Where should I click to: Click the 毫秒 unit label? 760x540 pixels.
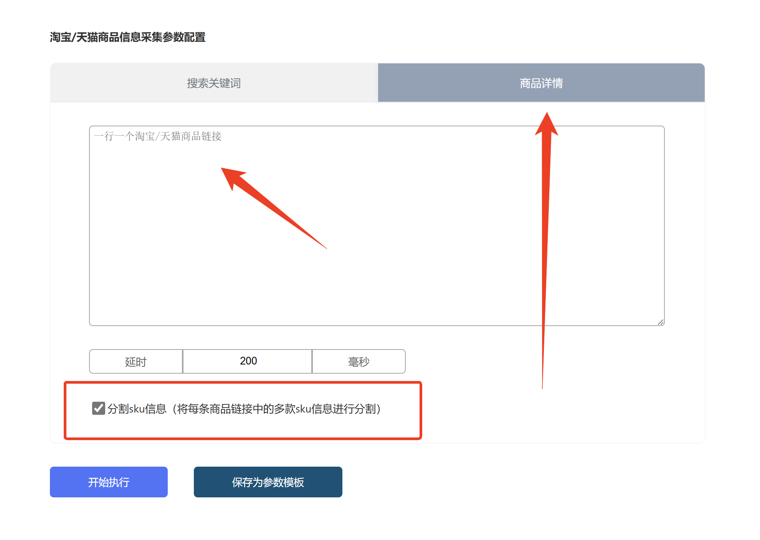point(359,361)
